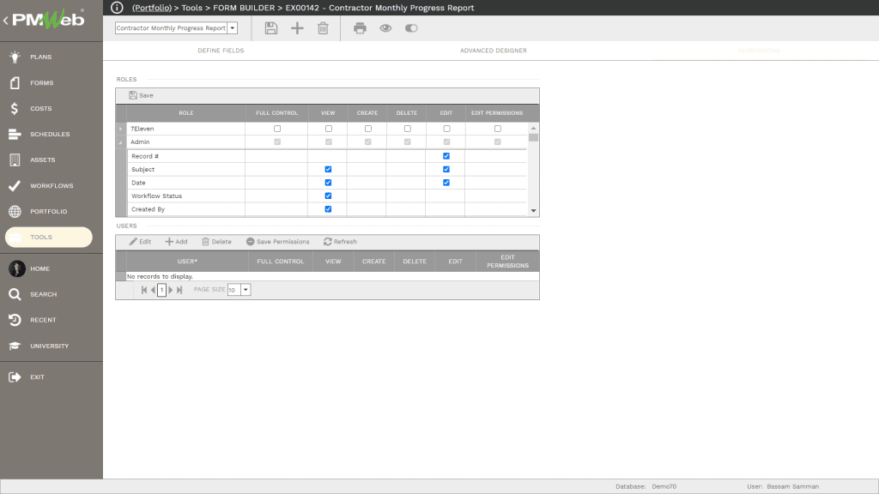Open University from the sidebar
Screen dimensions: 879x494
click(51, 346)
